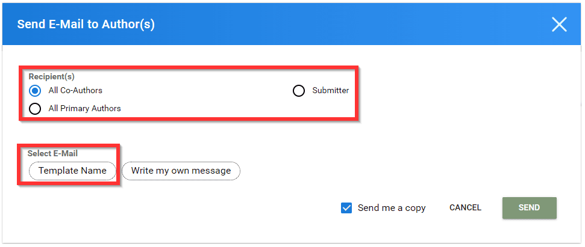The image size is (585, 247).
Task: Open the Template Name selector
Action: (72, 171)
